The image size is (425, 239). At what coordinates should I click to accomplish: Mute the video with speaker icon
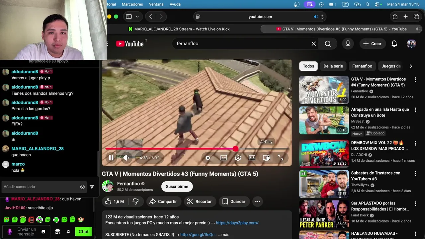[x=126, y=158]
